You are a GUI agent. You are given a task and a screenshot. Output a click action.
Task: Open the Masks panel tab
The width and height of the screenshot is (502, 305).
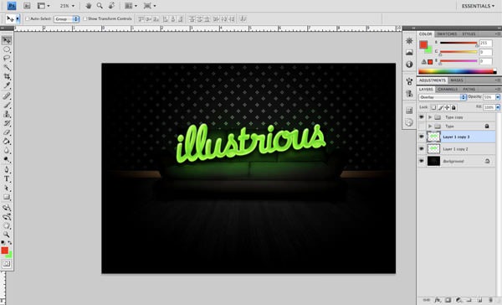pos(457,80)
